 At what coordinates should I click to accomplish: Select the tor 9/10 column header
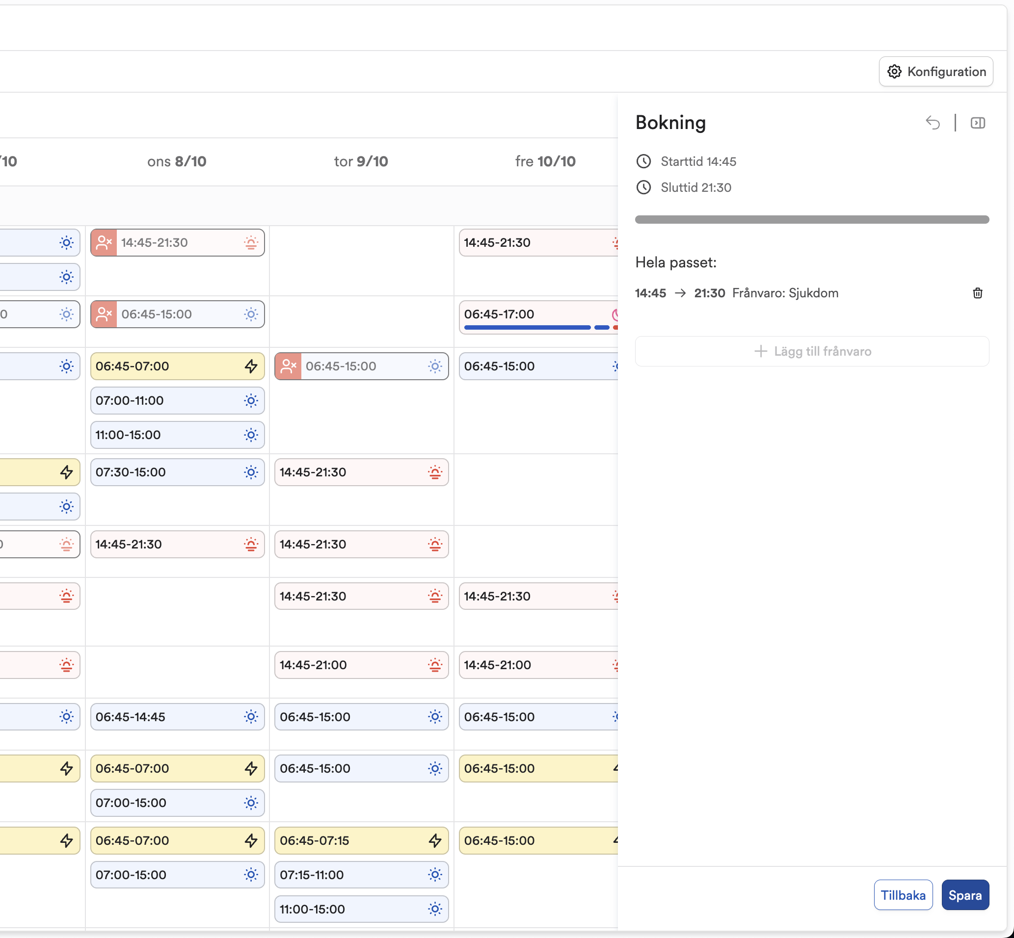click(361, 161)
